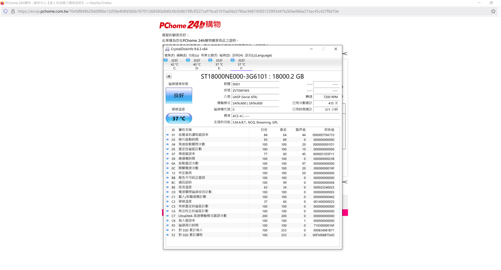Click the rotation rate value 7200 RPM
The height and width of the screenshot is (270, 501).
[326, 97]
